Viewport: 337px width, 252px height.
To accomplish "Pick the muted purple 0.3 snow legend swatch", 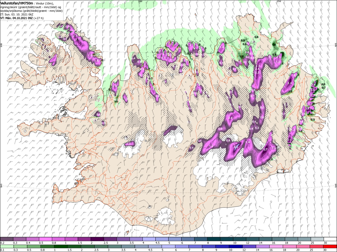I will click(19, 239).
